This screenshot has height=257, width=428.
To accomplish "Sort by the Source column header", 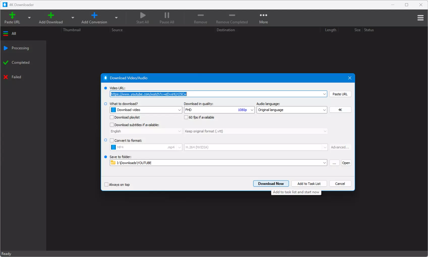I will click(x=117, y=30).
